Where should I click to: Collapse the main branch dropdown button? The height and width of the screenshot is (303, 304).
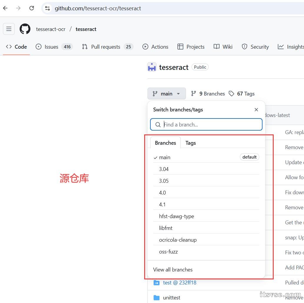pyautogui.click(x=167, y=94)
